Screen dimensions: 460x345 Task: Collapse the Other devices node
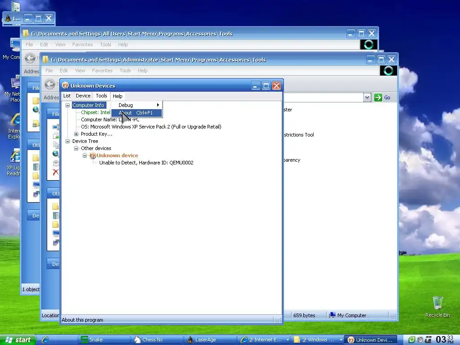(x=76, y=148)
